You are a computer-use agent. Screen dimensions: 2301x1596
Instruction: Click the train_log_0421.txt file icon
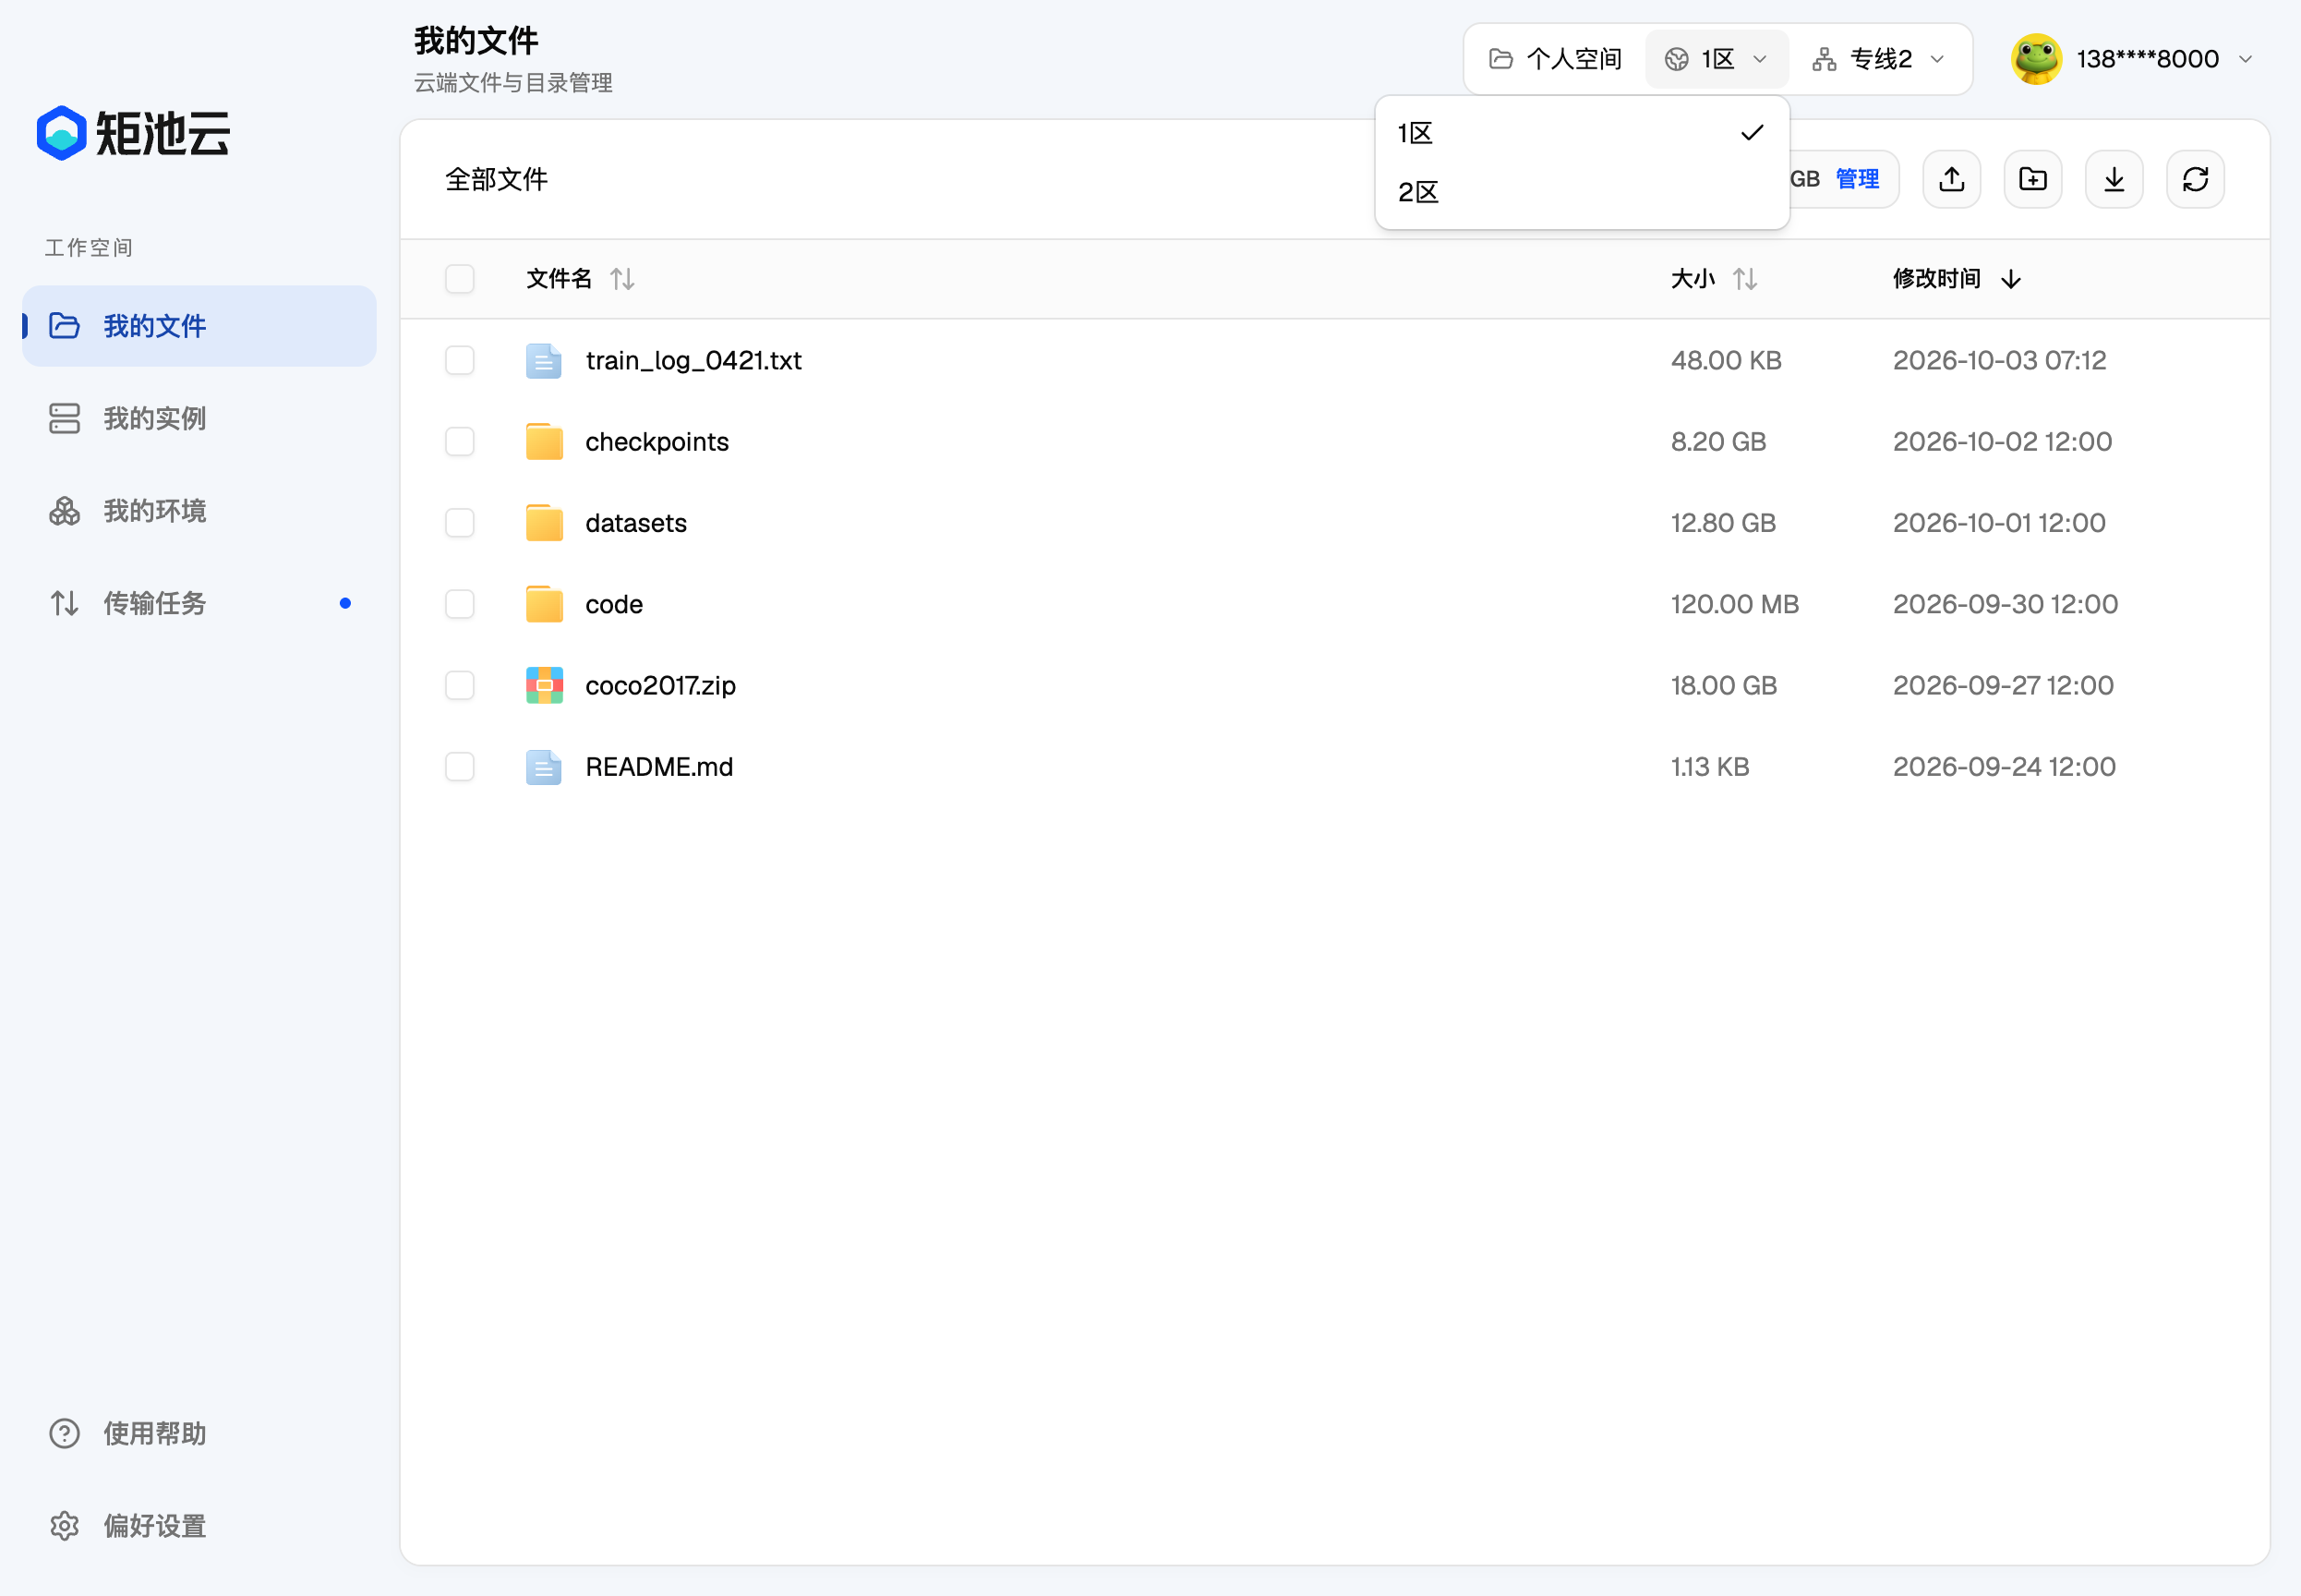point(544,360)
